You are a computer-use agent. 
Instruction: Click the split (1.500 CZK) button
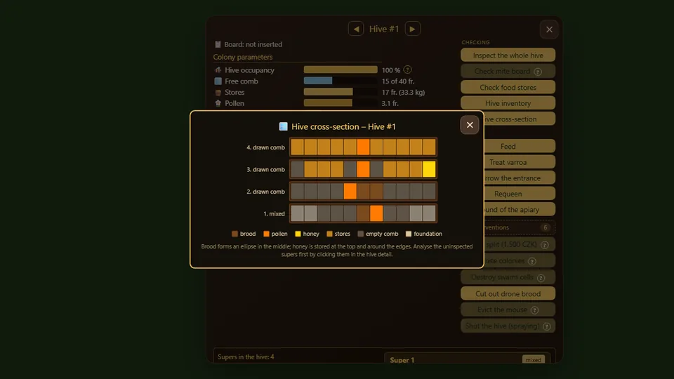point(520,244)
